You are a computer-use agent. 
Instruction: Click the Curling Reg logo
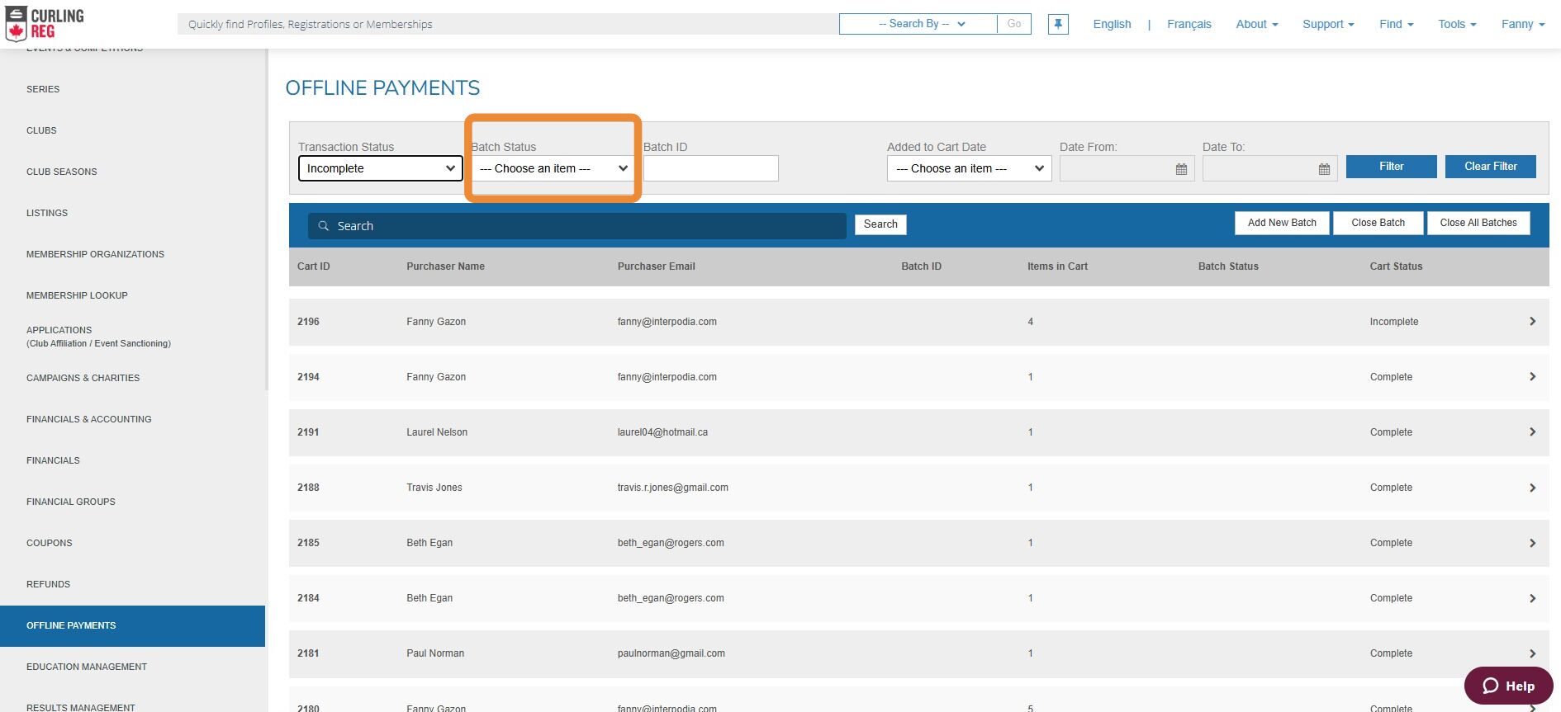pyautogui.click(x=45, y=24)
